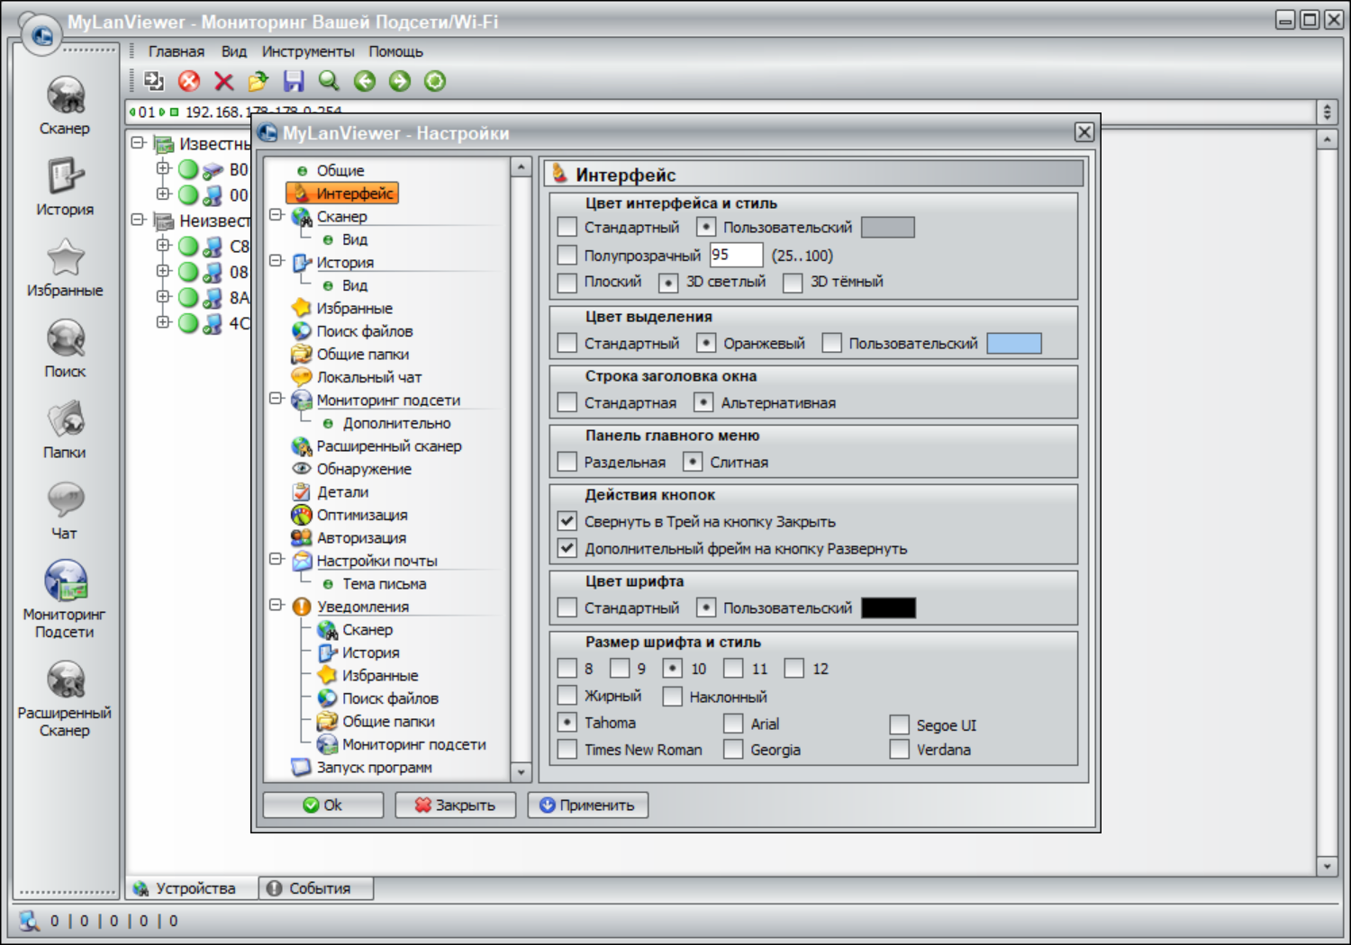Select Локальный чат in settings tree

coord(369,377)
